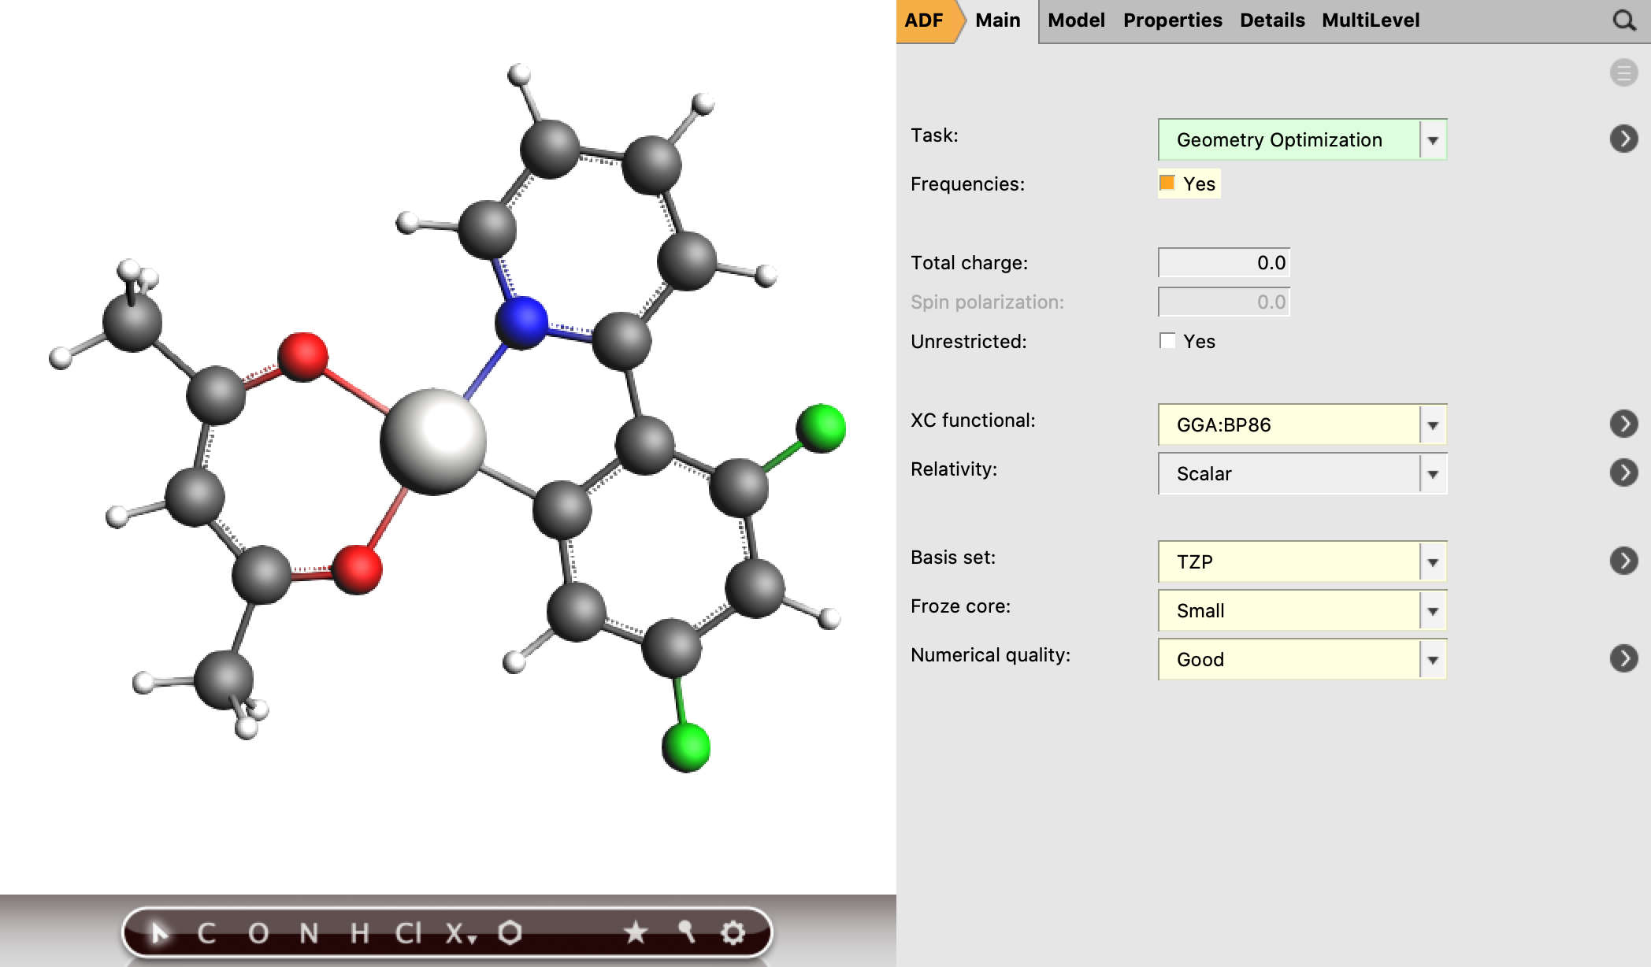Click the Numerical quality details arrow

coord(1623,658)
